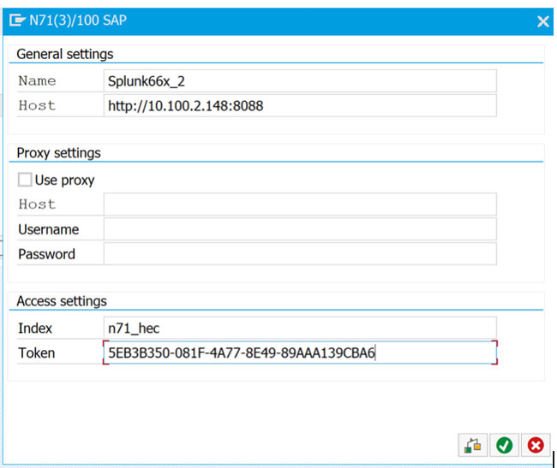Click the test connection icon button
Screen dimensions: 557x468
pos(472,445)
